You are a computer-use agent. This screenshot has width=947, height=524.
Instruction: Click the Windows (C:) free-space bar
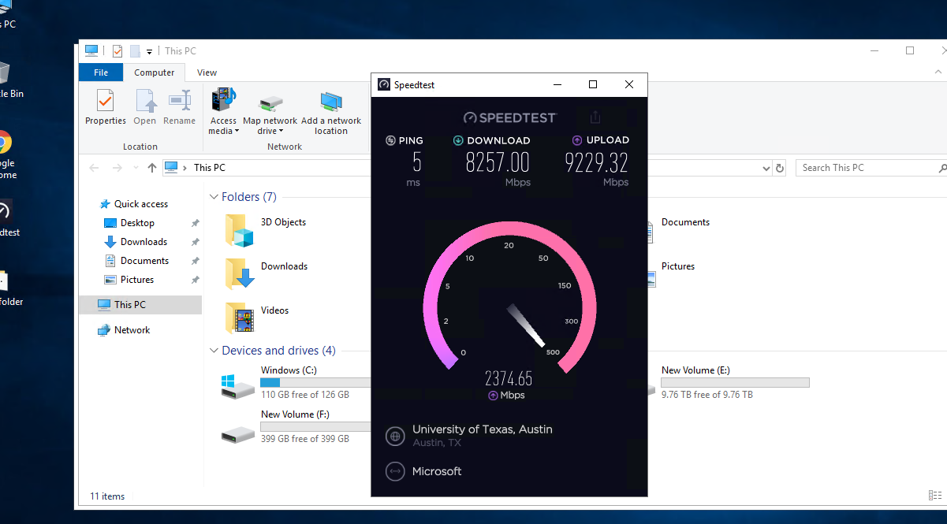315,382
